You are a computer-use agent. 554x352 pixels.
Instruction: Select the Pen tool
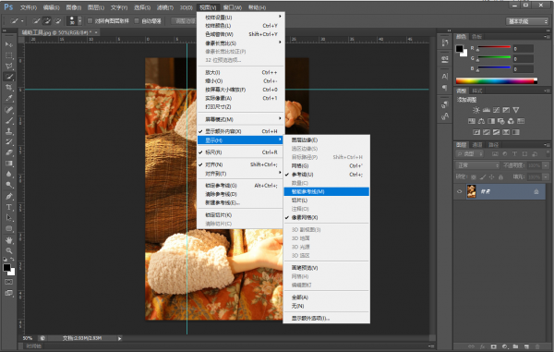click(9, 196)
